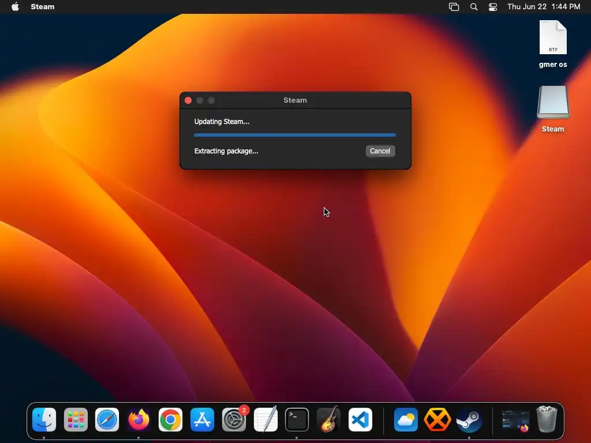Select the gmer os RTF file
This screenshot has height=443, width=591.
pos(553,44)
